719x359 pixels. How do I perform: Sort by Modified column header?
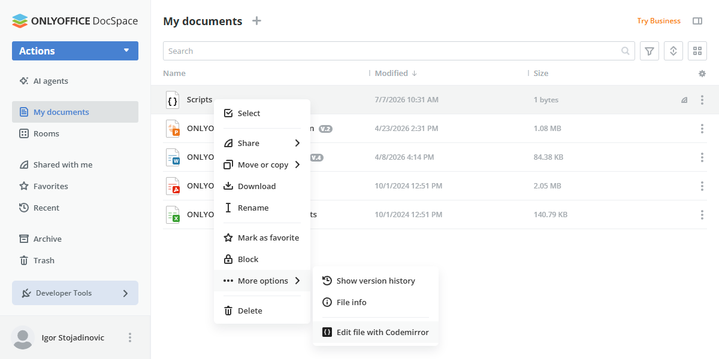[395, 74]
